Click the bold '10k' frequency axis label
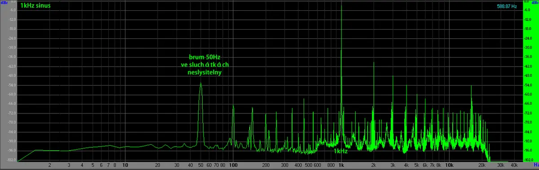 [450, 165]
